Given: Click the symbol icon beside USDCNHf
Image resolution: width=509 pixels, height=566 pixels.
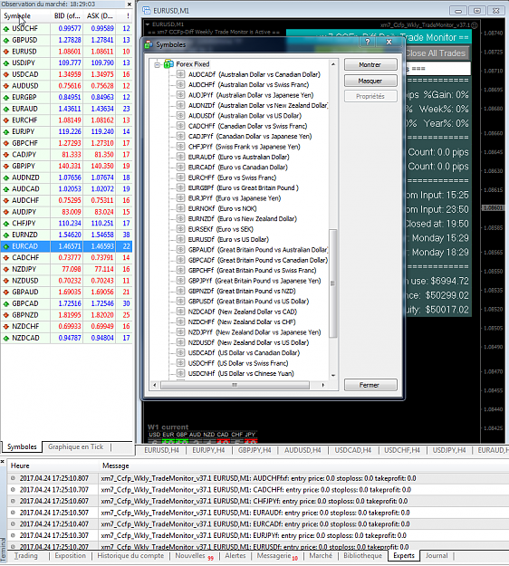Looking at the screenshot, I should (x=180, y=373).
